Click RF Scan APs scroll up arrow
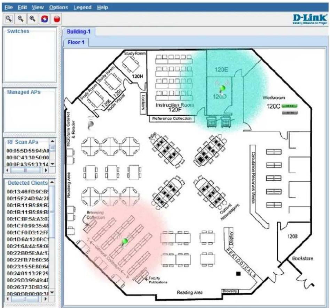The image size is (330, 308). coord(53,141)
